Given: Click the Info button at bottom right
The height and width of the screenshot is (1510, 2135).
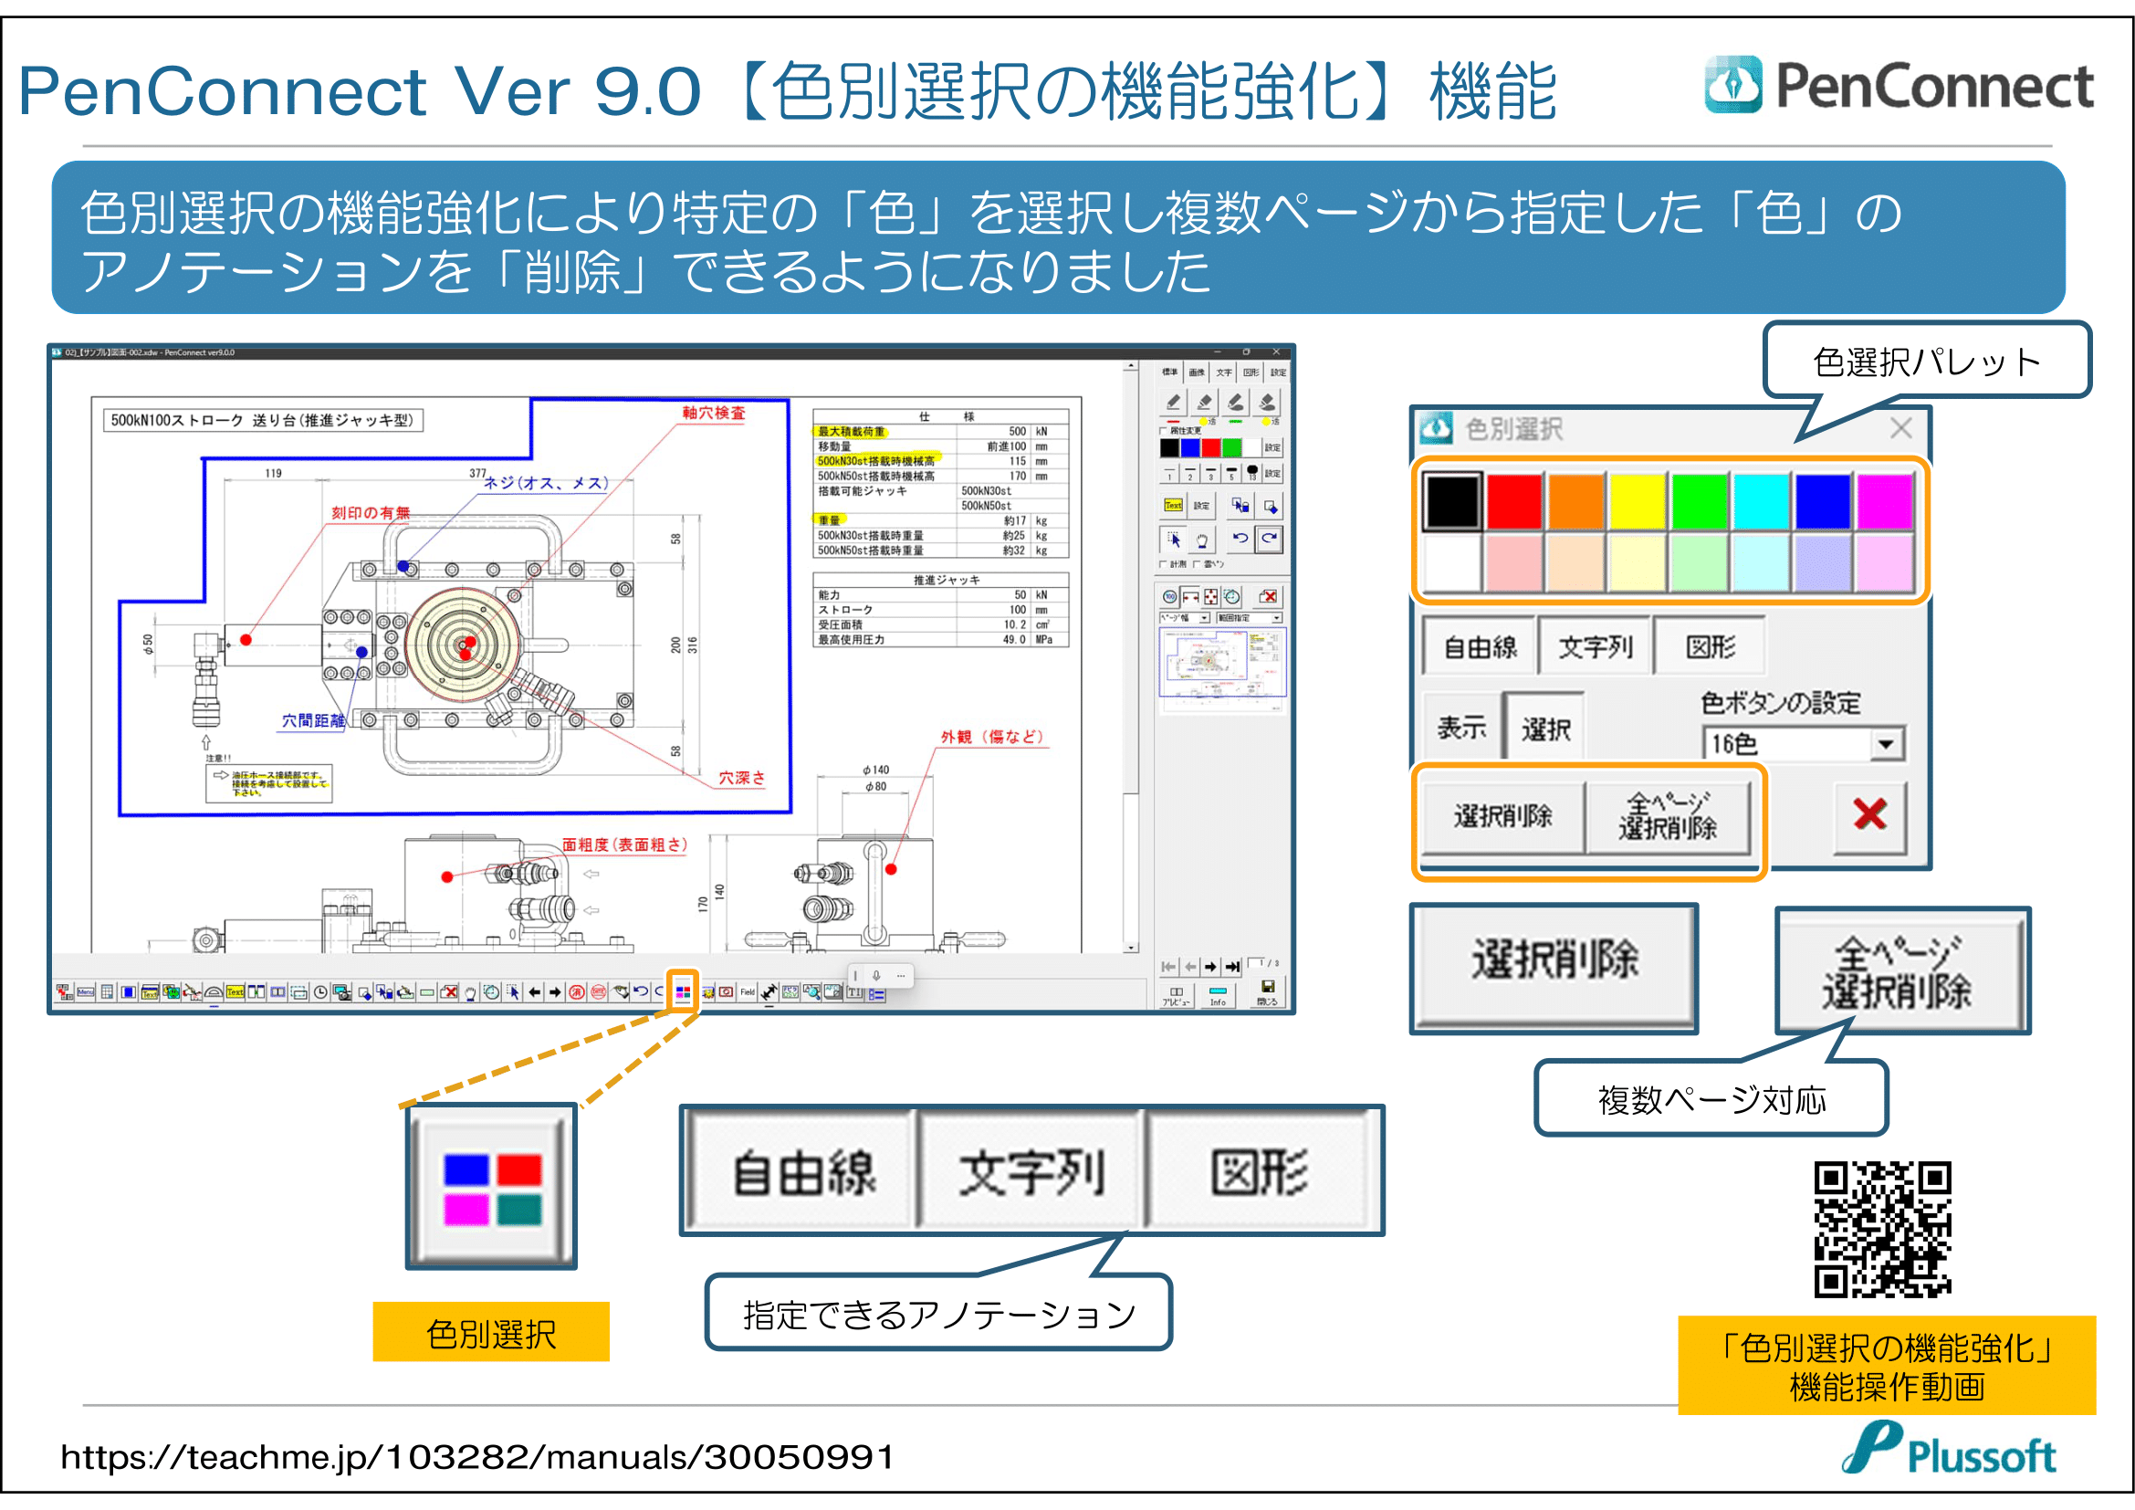Looking at the screenshot, I should pyautogui.click(x=1218, y=996).
